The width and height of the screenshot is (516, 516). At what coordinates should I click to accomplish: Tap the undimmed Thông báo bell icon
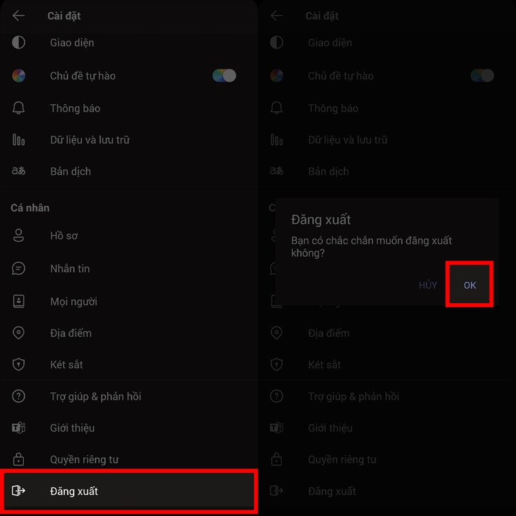[19, 108]
